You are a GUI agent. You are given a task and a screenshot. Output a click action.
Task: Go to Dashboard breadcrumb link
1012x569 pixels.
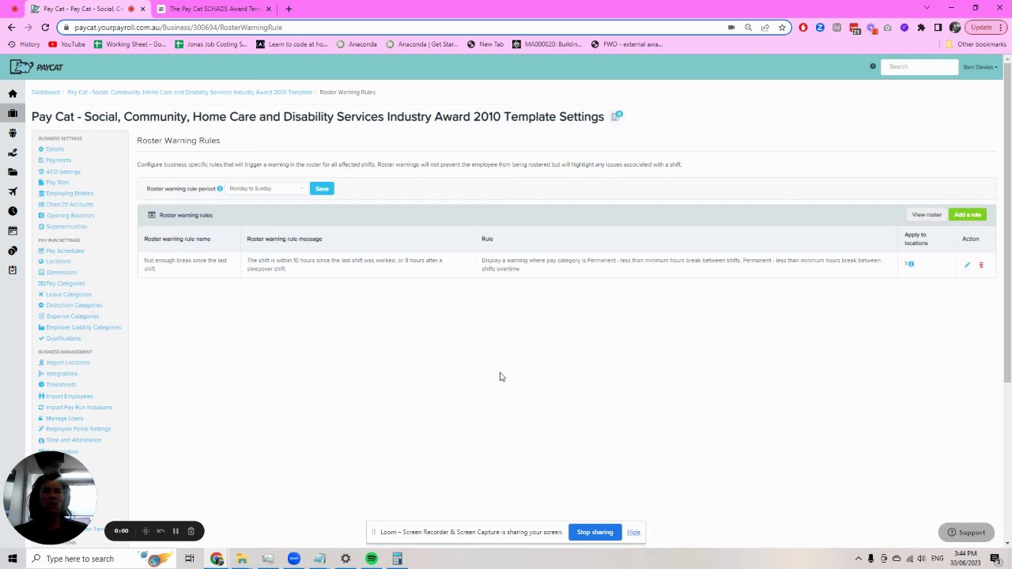point(46,92)
